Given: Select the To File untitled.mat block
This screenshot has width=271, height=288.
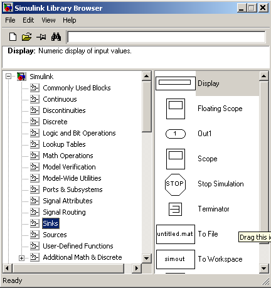Looking at the screenshot, I should [x=176, y=234].
